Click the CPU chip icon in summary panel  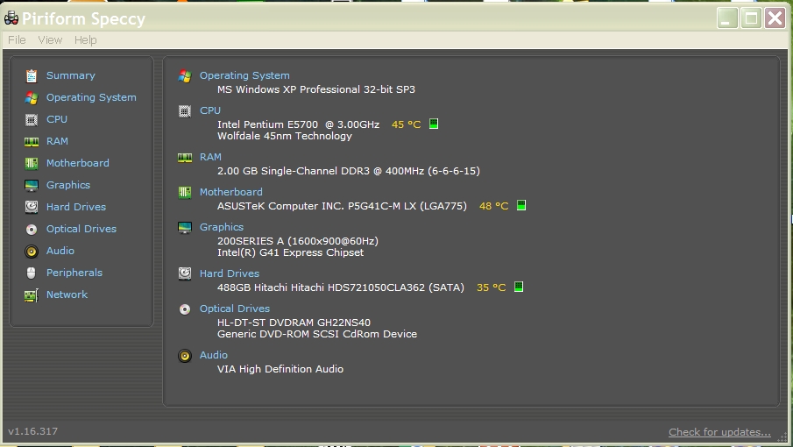[x=185, y=111]
